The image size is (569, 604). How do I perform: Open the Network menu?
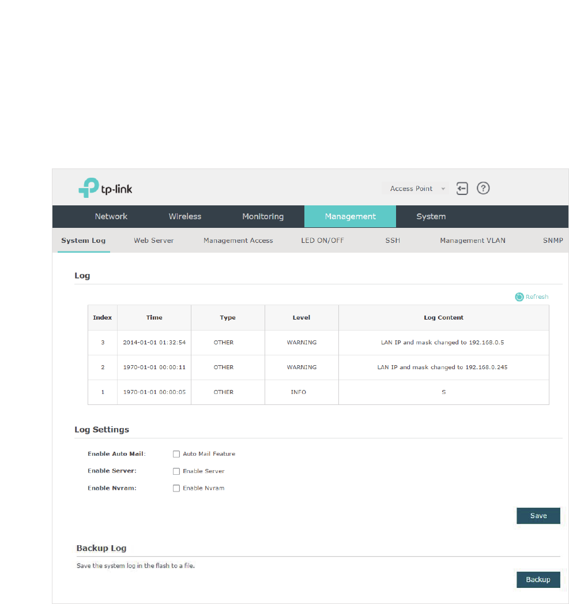[x=111, y=216]
